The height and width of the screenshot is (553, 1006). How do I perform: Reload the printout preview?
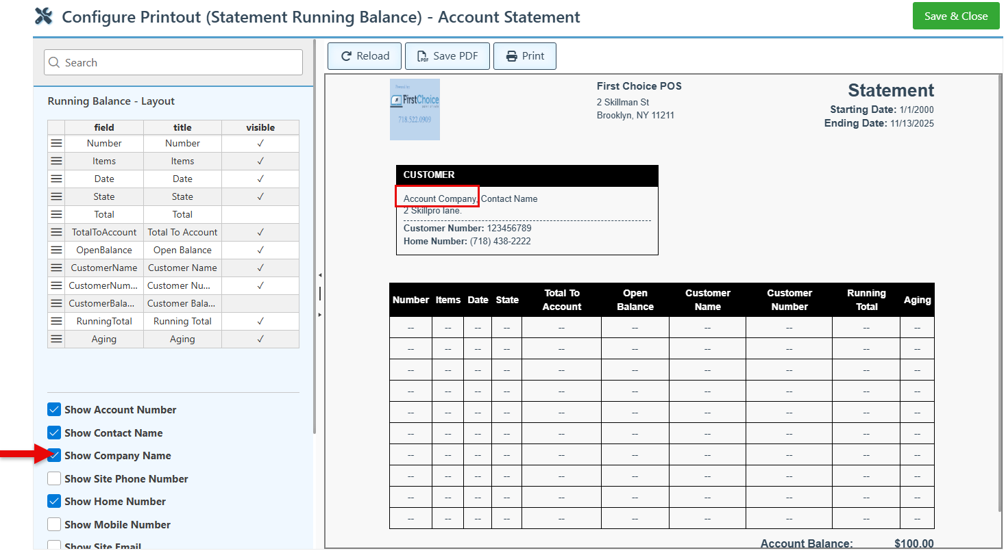click(365, 56)
